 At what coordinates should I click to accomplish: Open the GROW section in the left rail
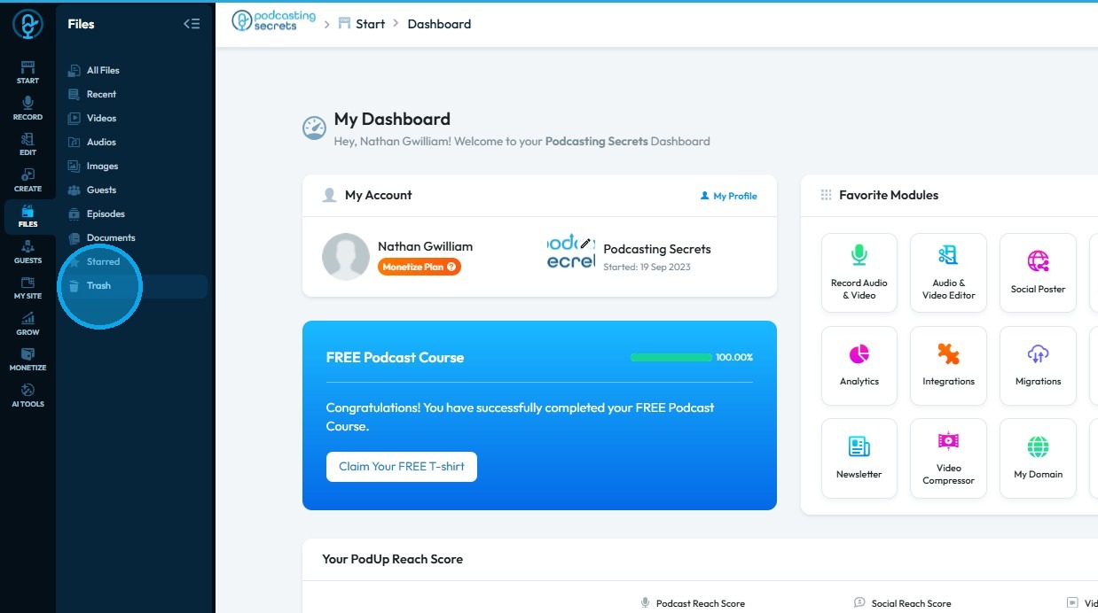[27, 324]
